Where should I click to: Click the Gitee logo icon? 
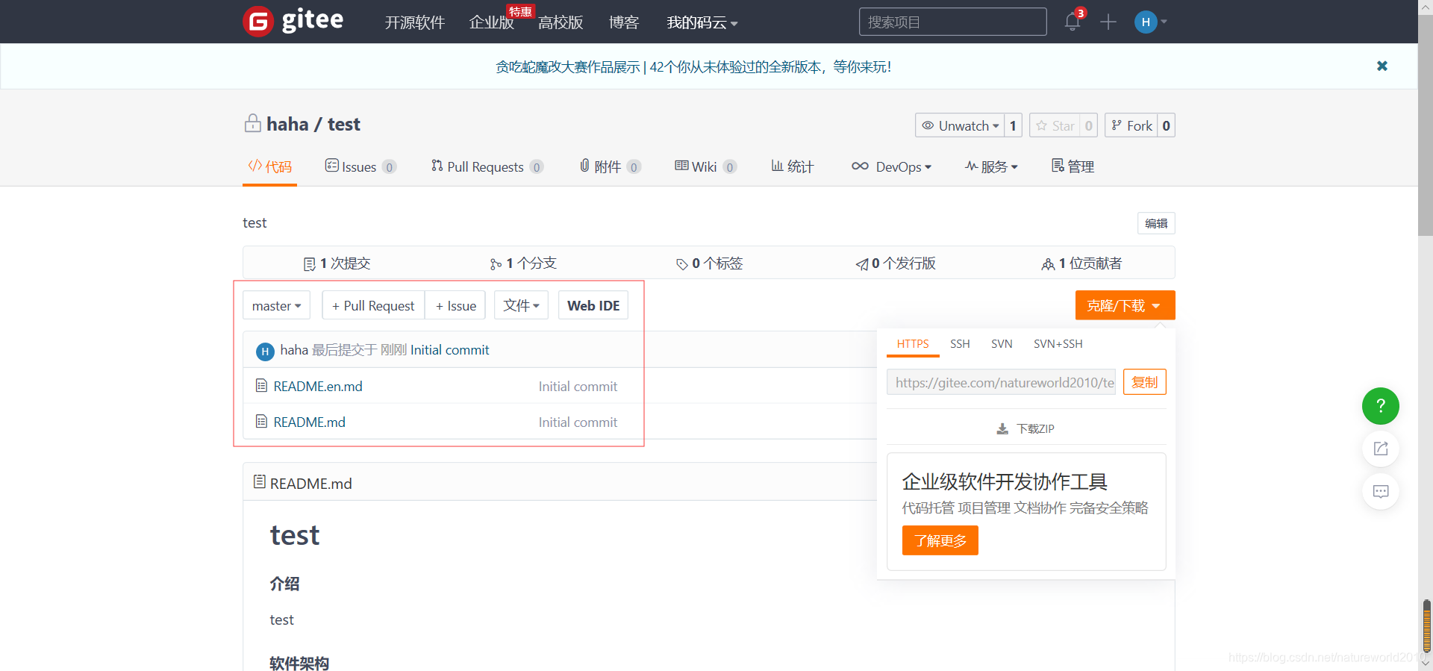(x=258, y=22)
